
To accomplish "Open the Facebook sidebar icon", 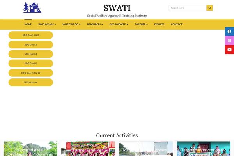I will 229,32.
